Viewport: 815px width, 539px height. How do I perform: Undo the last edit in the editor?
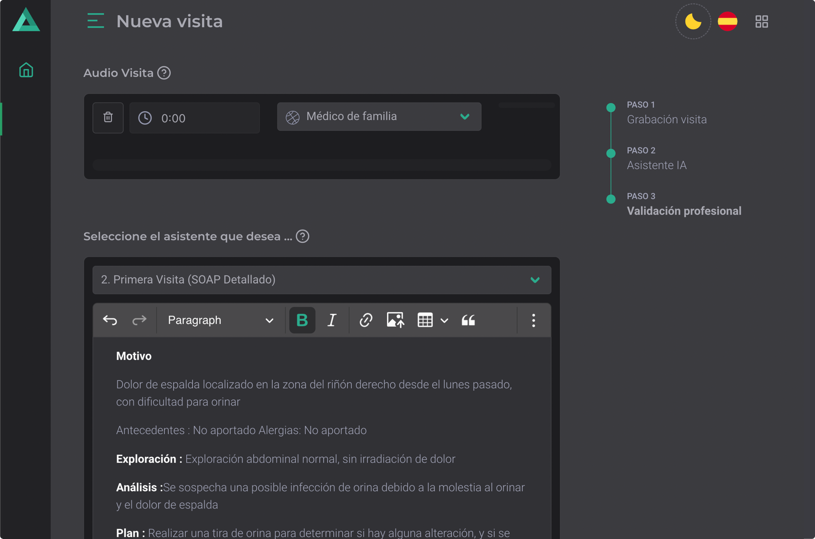(x=110, y=320)
